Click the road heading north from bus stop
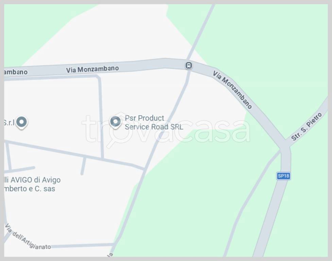 (201, 32)
